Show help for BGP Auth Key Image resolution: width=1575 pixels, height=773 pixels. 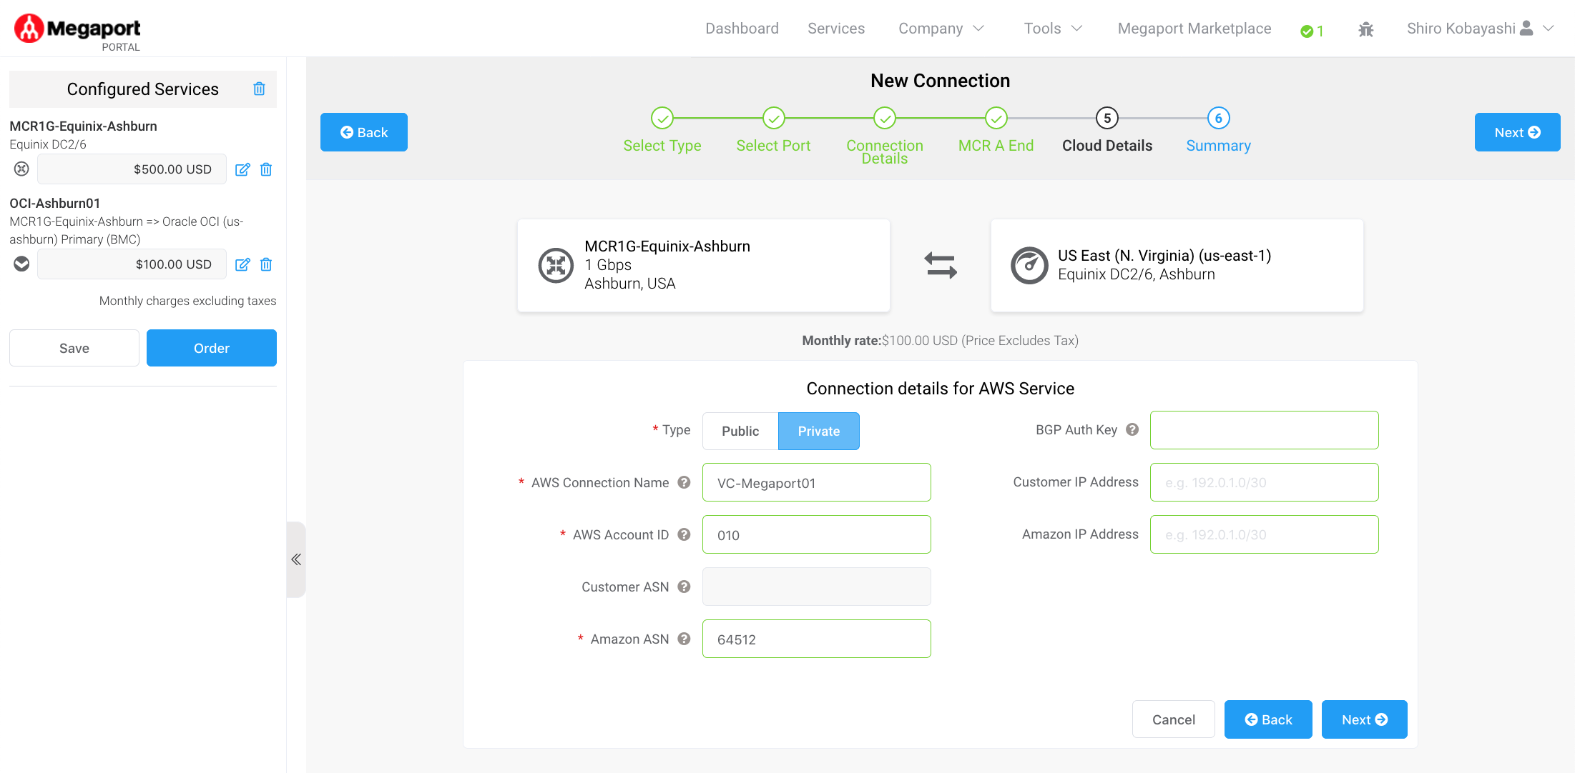pyautogui.click(x=1132, y=429)
